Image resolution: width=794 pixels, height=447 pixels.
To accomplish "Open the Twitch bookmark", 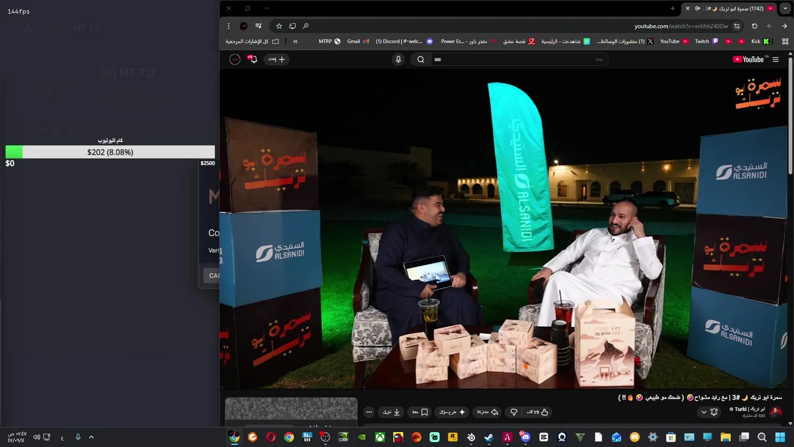I will pos(706,42).
